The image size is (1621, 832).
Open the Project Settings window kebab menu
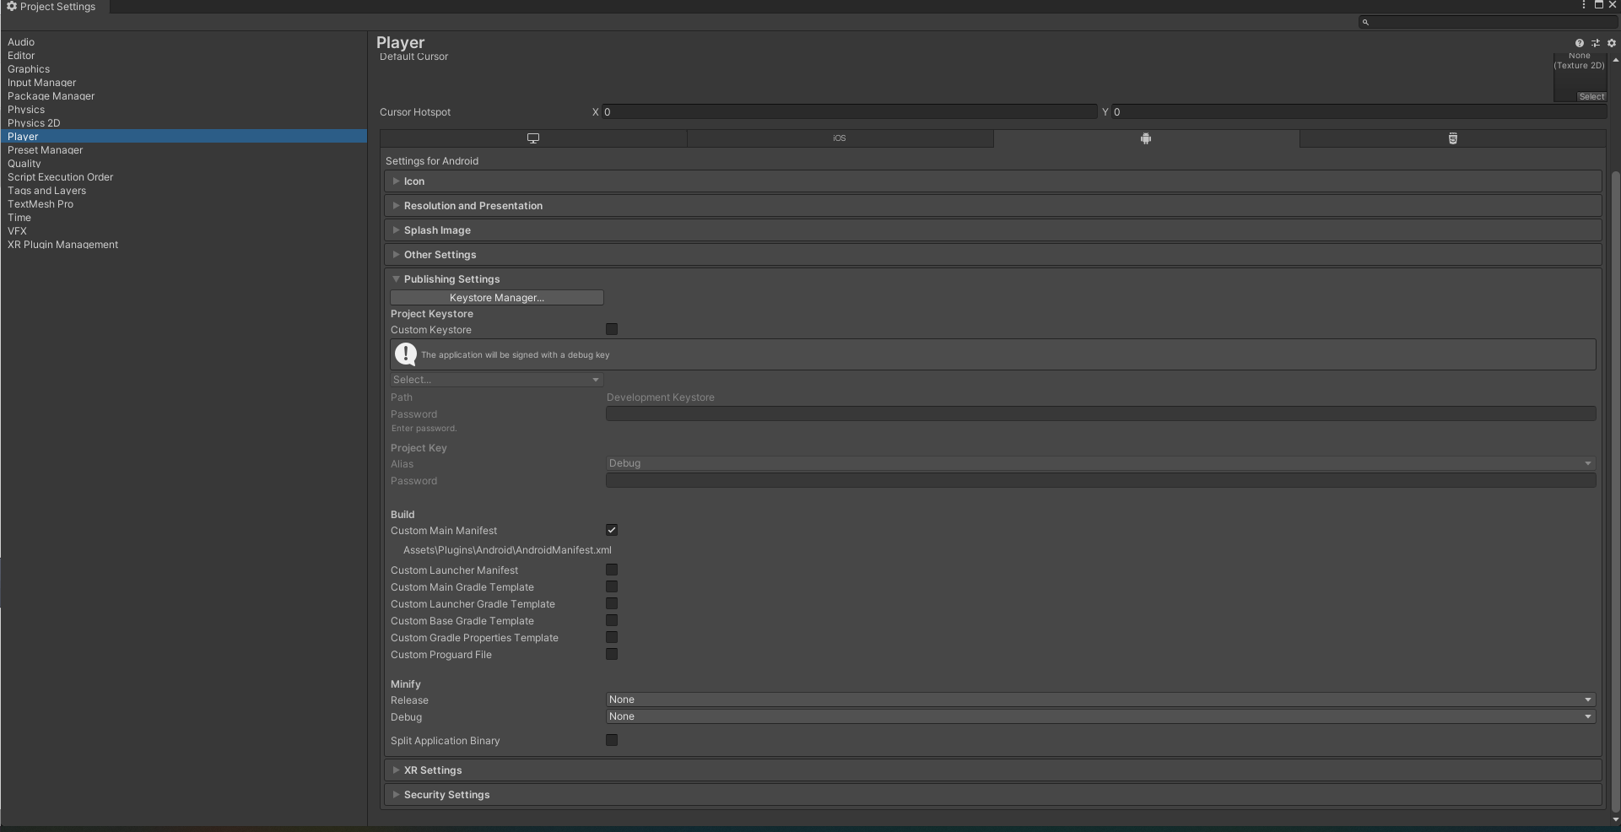(x=1583, y=5)
